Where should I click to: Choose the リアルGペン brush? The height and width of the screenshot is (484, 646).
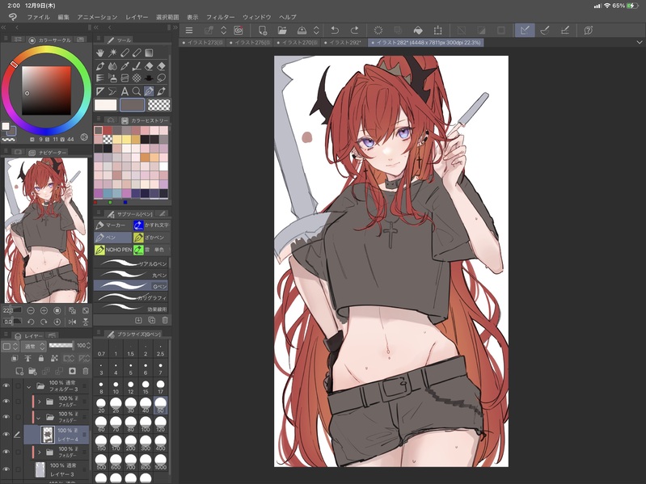(x=131, y=263)
